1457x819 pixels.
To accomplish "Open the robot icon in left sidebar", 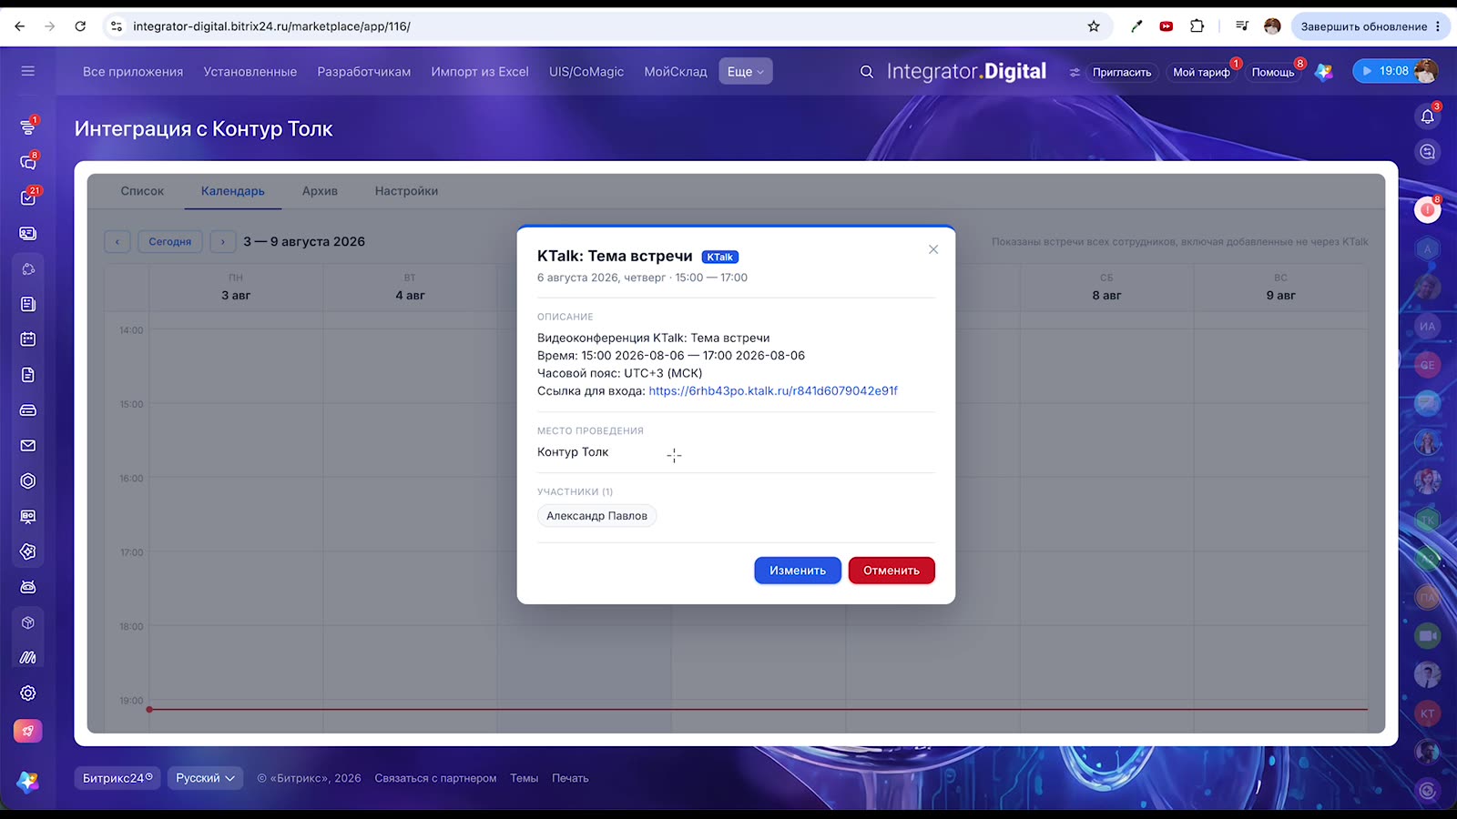I will coord(28,587).
